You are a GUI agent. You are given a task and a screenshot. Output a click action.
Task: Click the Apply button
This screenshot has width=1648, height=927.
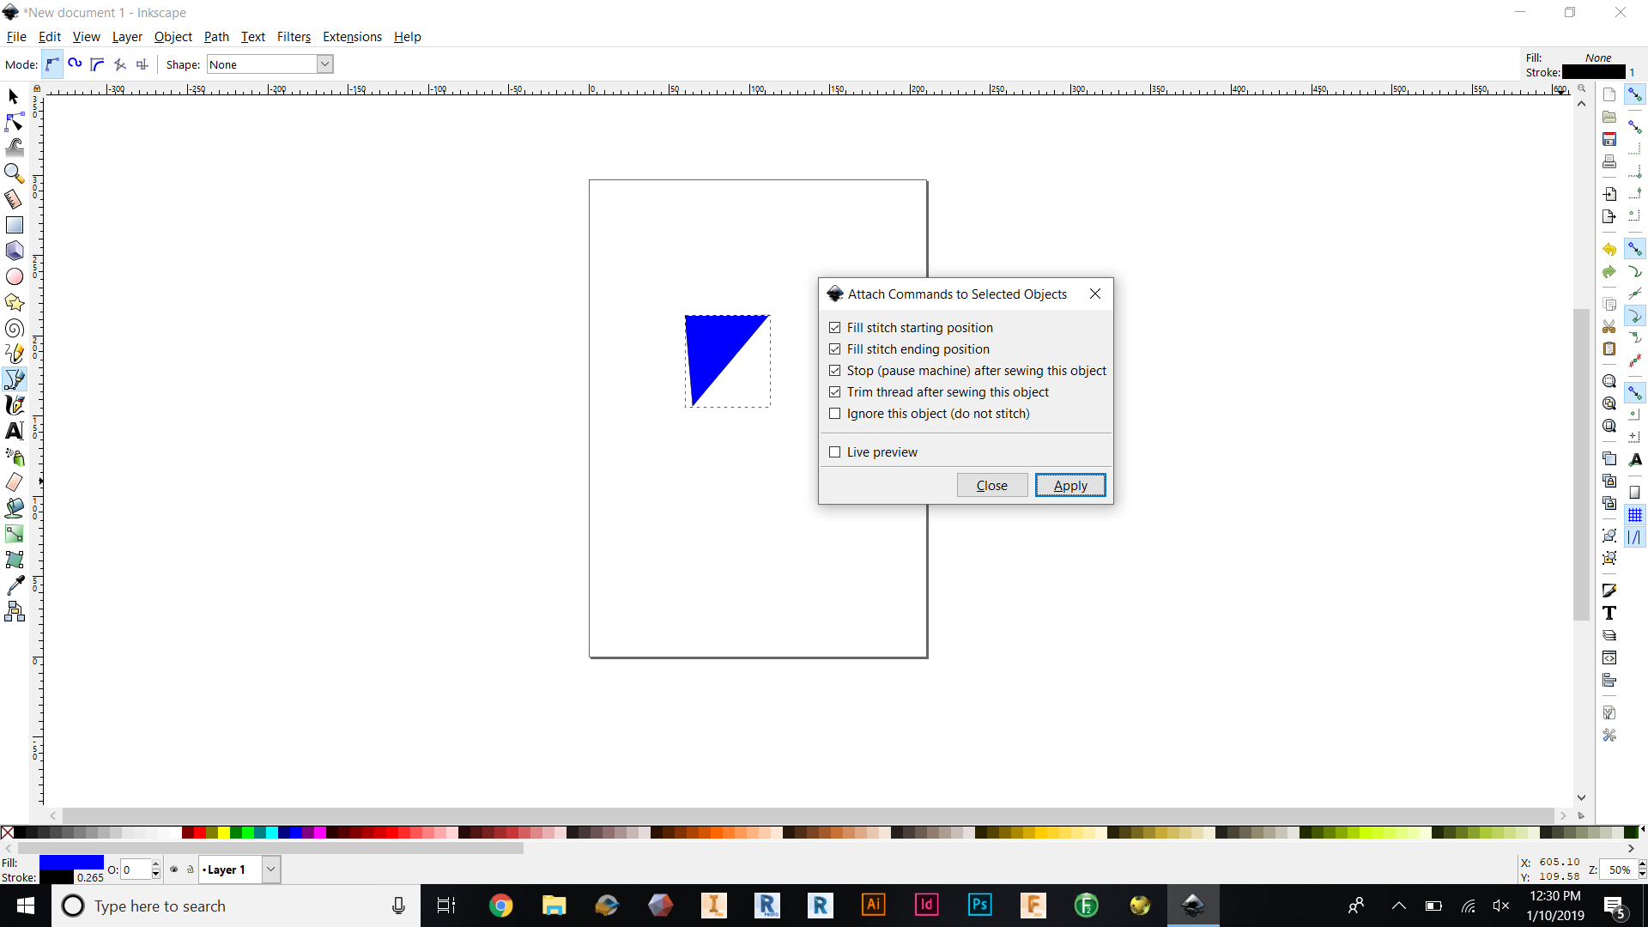1069,486
